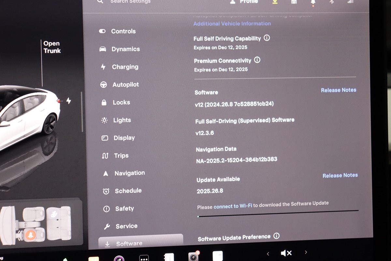The height and width of the screenshot is (261, 391).
Task: Unmute audio using the muted speaker icon
Action: 286,253
